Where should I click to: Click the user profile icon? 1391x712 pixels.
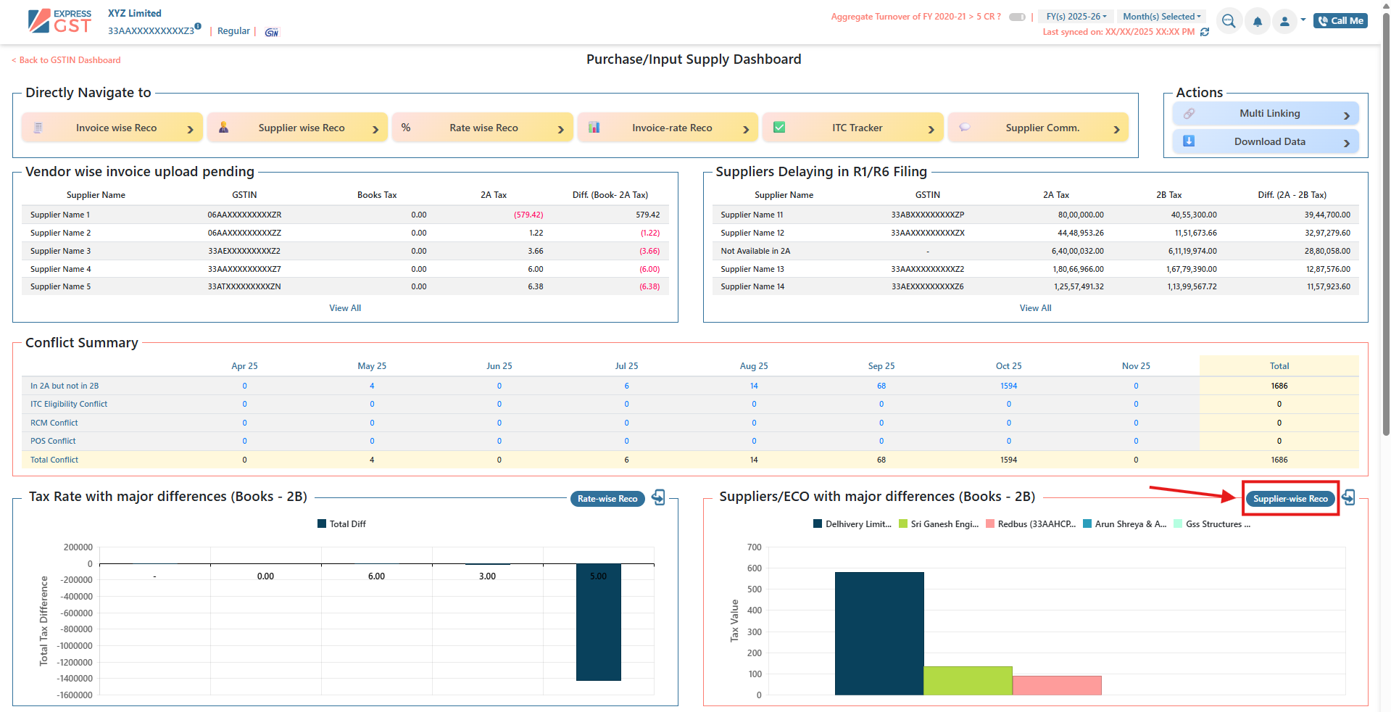click(1284, 22)
